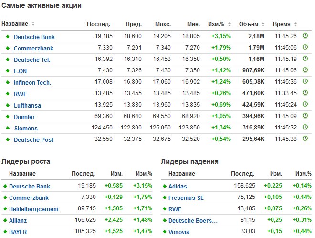This screenshot has width=315, height=238.
Task: Click the clock icon in RWE row
Action: [305, 93]
